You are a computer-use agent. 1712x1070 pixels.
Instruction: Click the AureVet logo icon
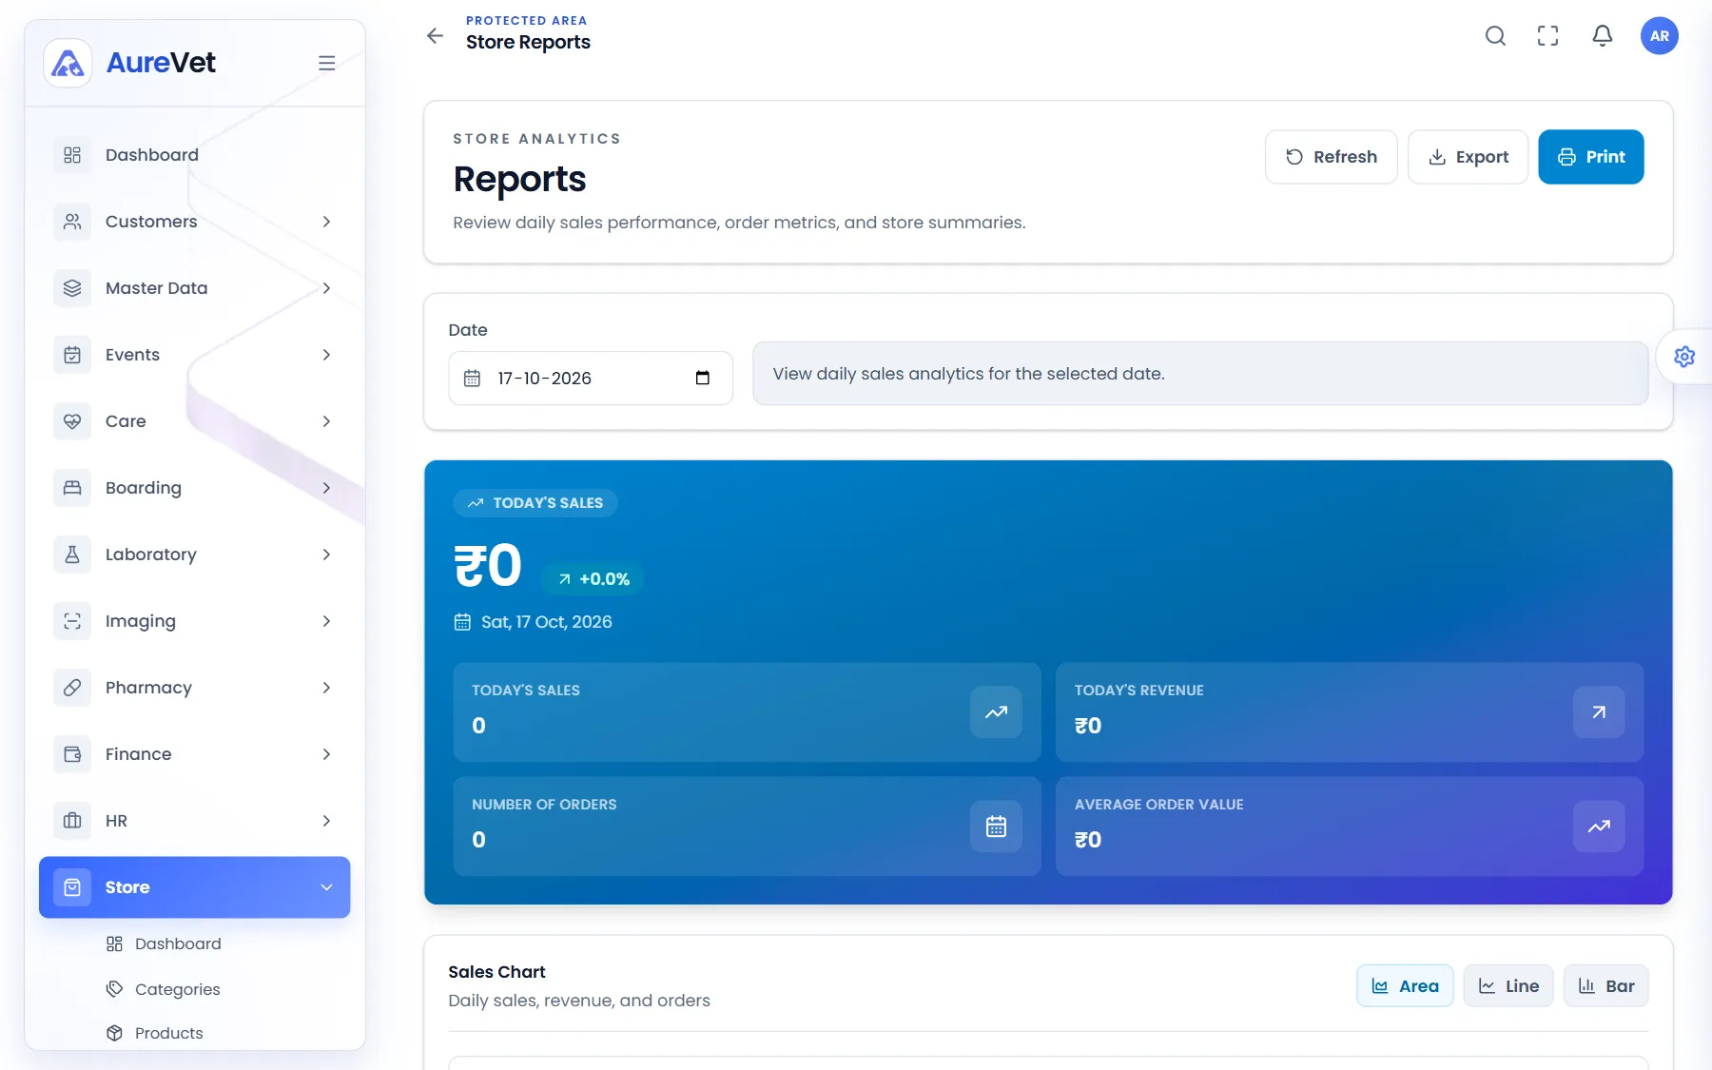[x=68, y=63]
